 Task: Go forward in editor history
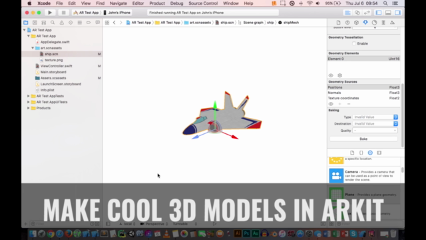pyautogui.click(x=121, y=23)
